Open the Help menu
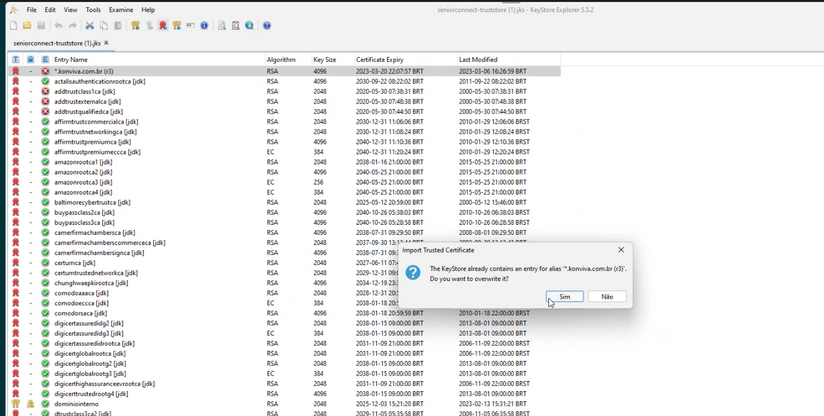This screenshot has width=824, height=416. pyautogui.click(x=148, y=10)
